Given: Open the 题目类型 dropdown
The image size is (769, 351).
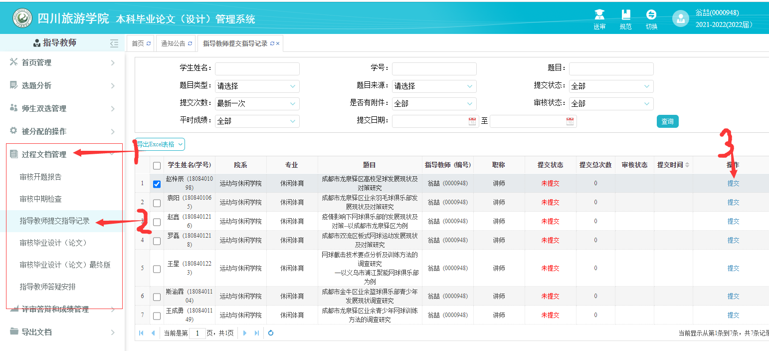Looking at the screenshot, I should click(257, 86).
